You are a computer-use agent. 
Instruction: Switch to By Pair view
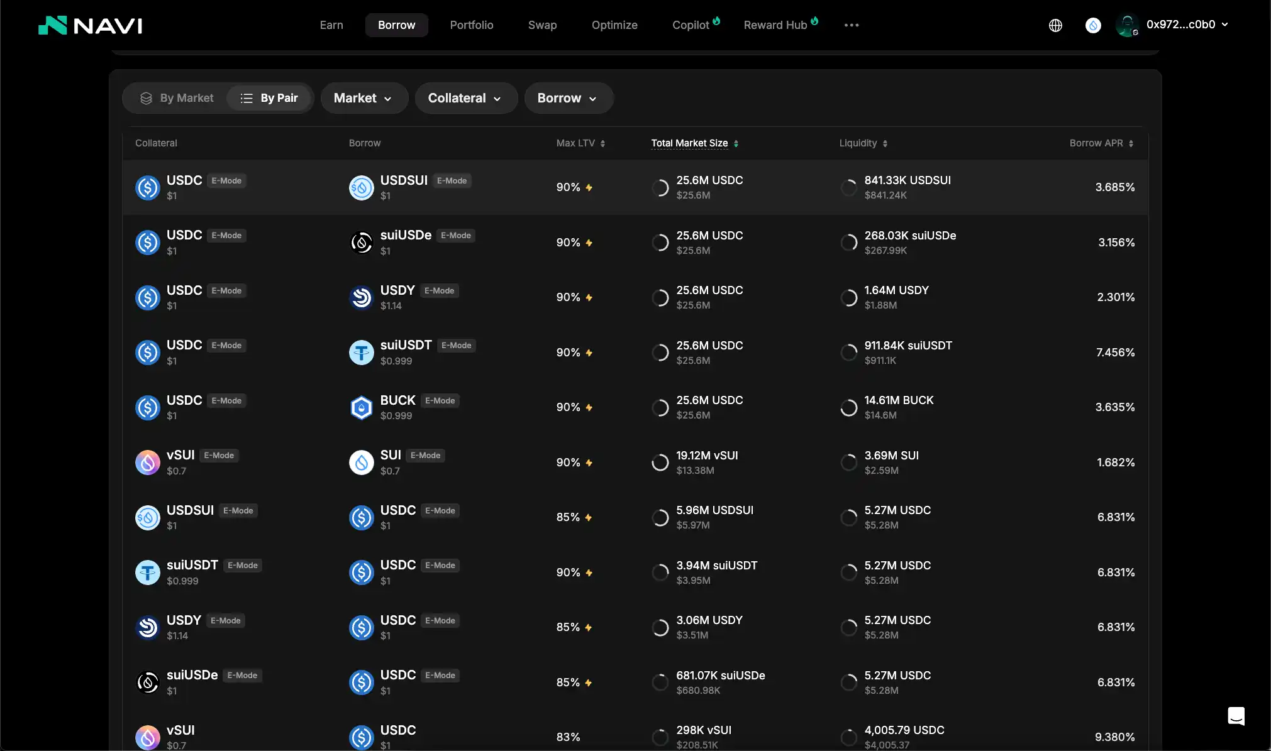[269, 98]
